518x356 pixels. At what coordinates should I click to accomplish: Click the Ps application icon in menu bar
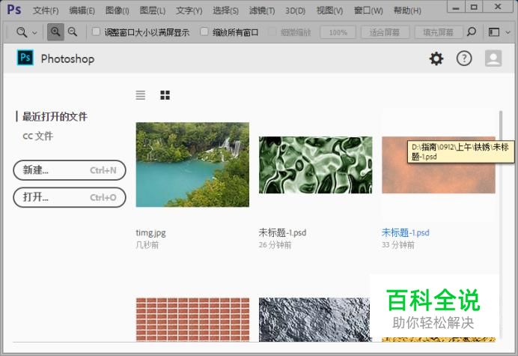(x=14, y=10)
